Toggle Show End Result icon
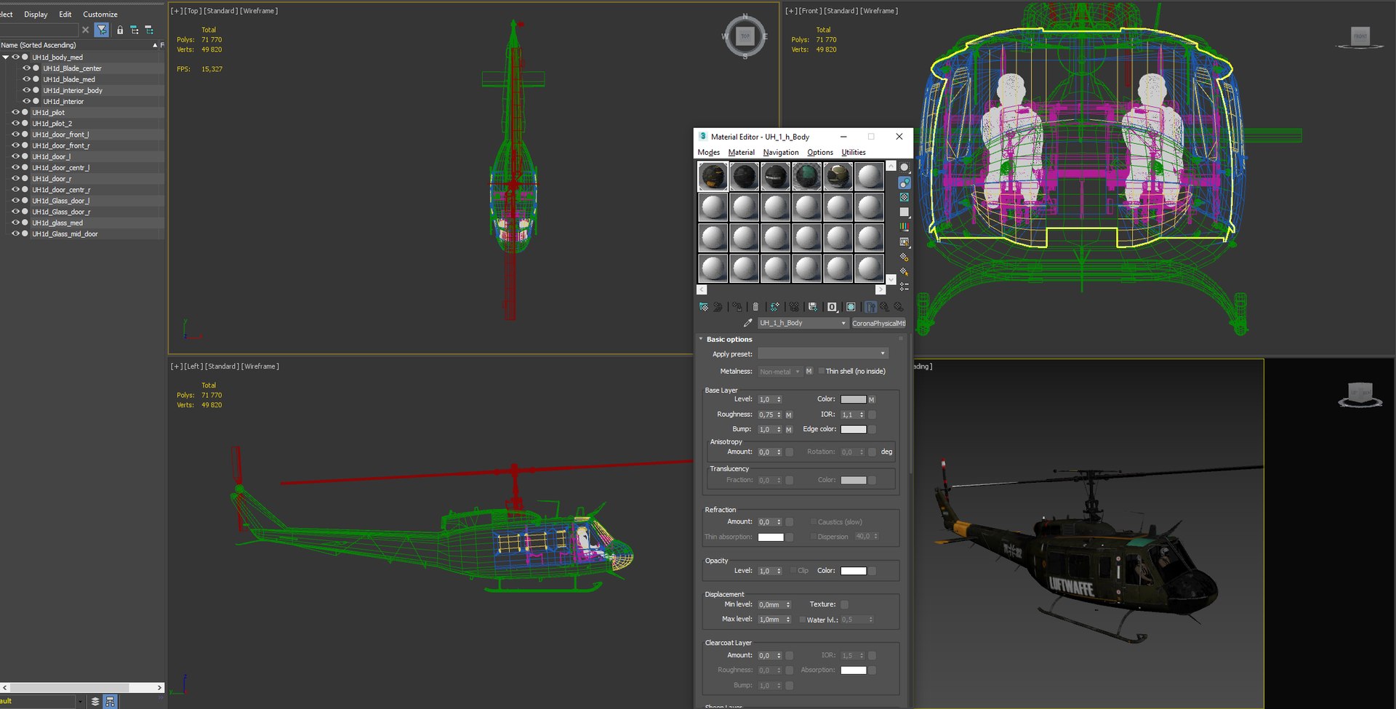This screenshot has width=1396, height=709. pos(870,307)
